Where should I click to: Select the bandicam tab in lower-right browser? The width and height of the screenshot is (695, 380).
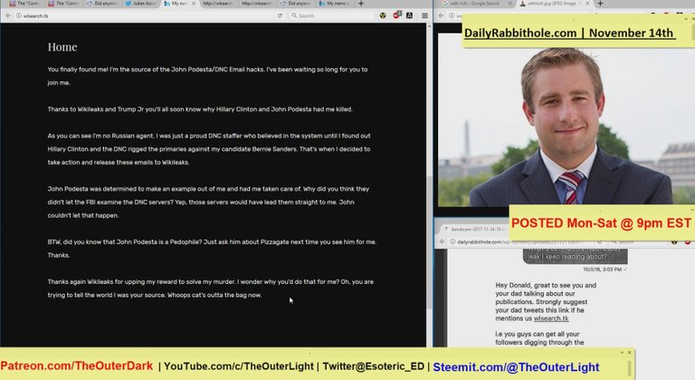pos(474,229)
